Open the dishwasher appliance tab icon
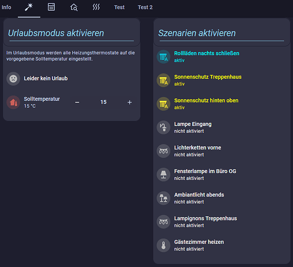Viewport: 293px width, 267px height. click(51, 7)
